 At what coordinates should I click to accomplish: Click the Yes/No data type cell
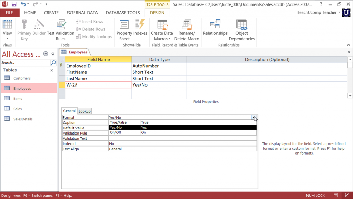coord(159,85)
